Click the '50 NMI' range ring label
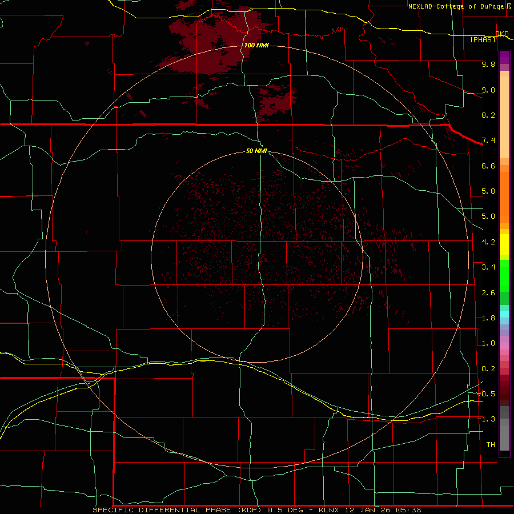 tap(256, 151)
